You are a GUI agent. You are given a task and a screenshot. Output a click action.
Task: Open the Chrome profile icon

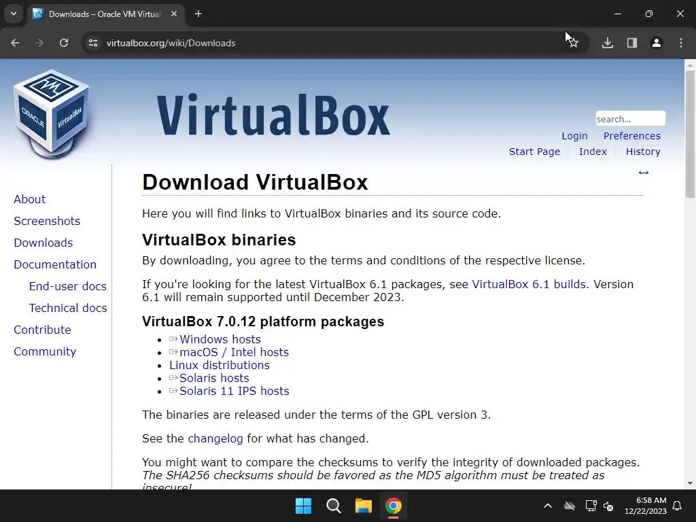click(657, 43)
